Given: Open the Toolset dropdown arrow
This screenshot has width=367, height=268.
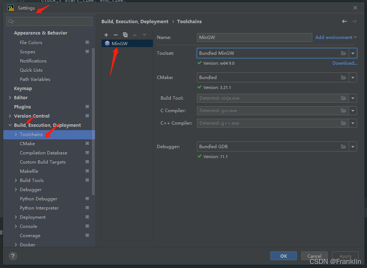Looking at the screenshot, I should [353, 53].
